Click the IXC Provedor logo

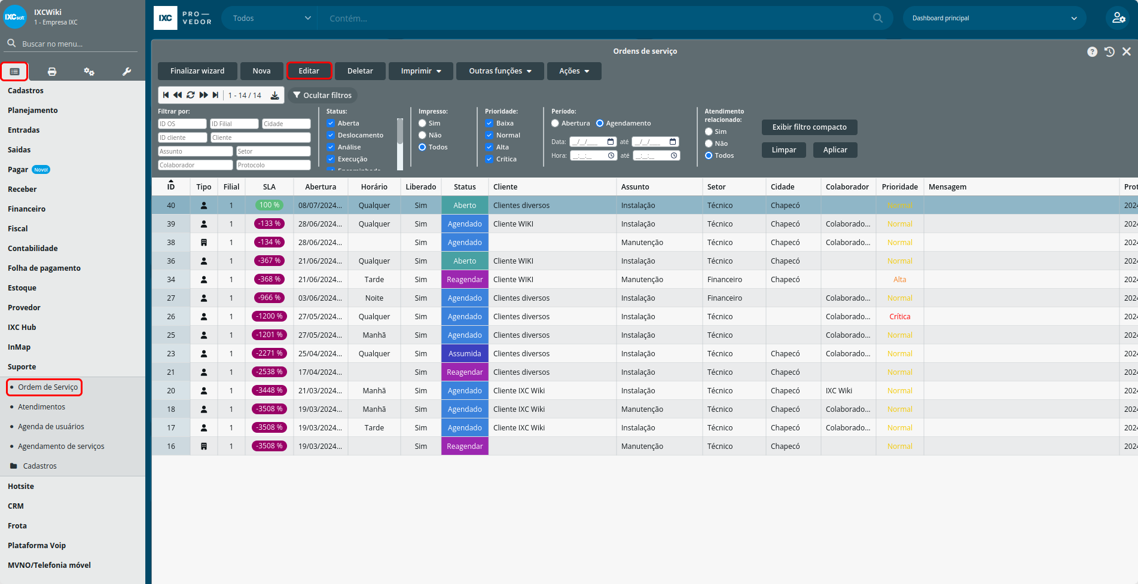pos(183,18)
